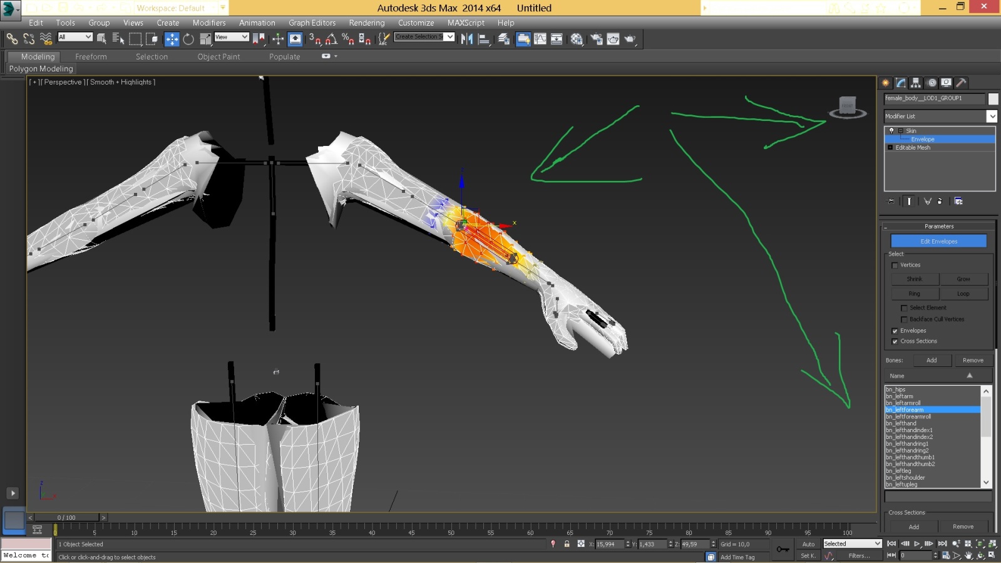Switch to the Freeform ribbon tab
Screen dimensions: 1001x563
[91, 57]
